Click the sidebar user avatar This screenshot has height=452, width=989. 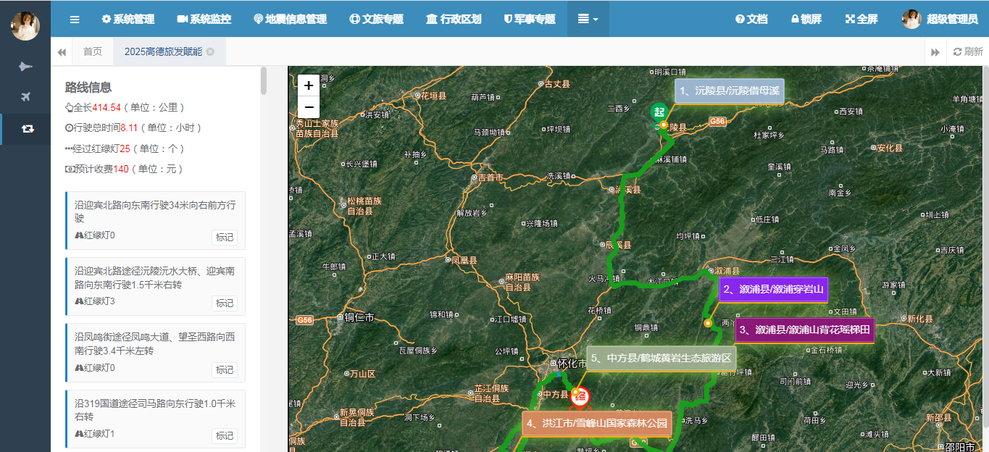point(25,26)
